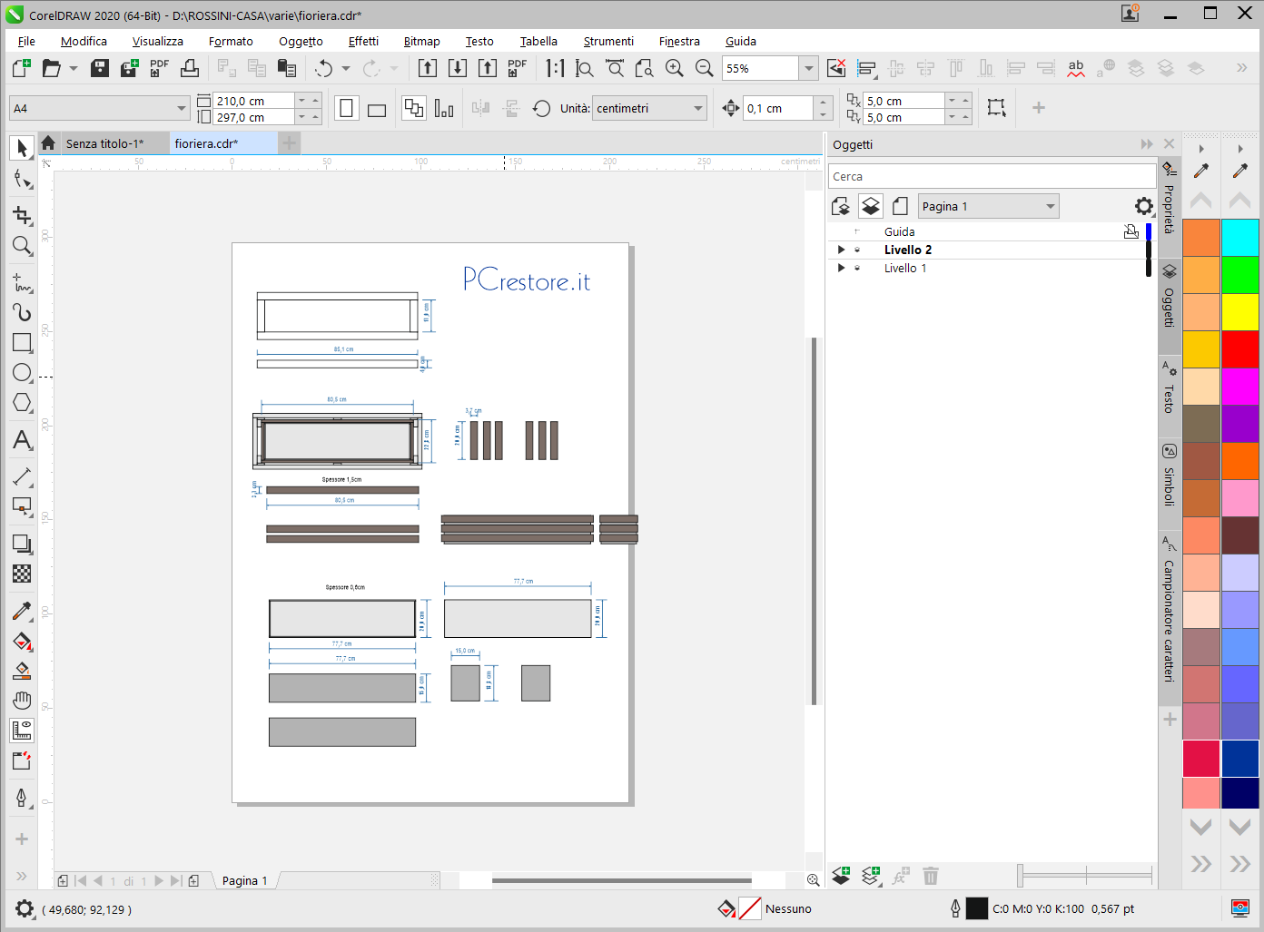Select the Shape edit tool

click(22, 180)
